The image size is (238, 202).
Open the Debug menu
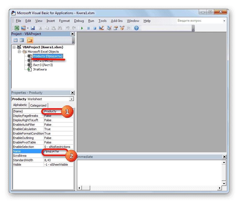(x=79, y=21)
